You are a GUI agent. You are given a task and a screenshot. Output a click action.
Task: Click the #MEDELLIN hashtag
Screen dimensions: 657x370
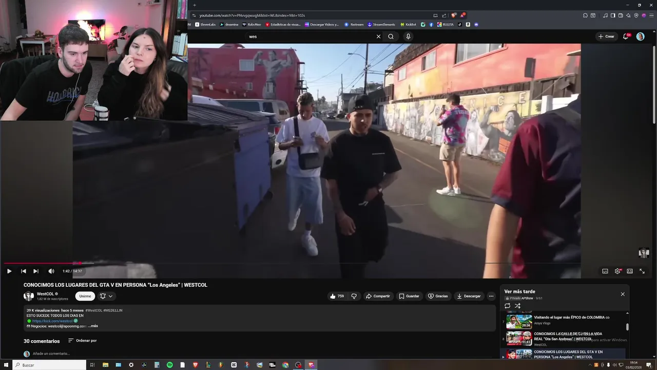(113, 310)
